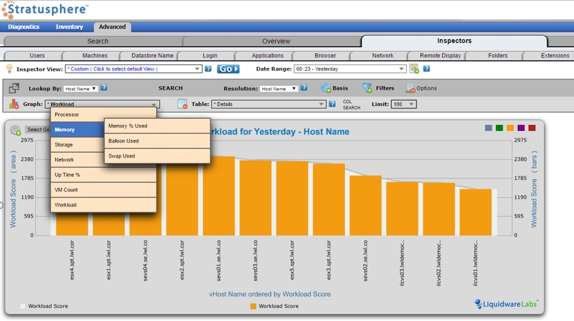Open help icon next to Inspector View dropdown
The height and width of the screenshot is (321, 574).
[208, 69]
